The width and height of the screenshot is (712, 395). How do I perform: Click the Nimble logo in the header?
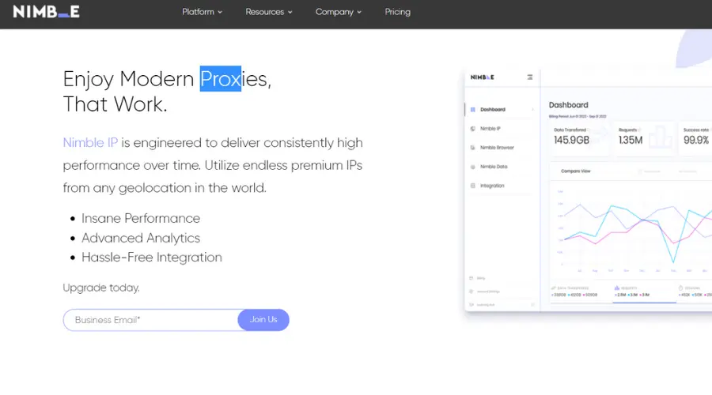coord(46,12)
